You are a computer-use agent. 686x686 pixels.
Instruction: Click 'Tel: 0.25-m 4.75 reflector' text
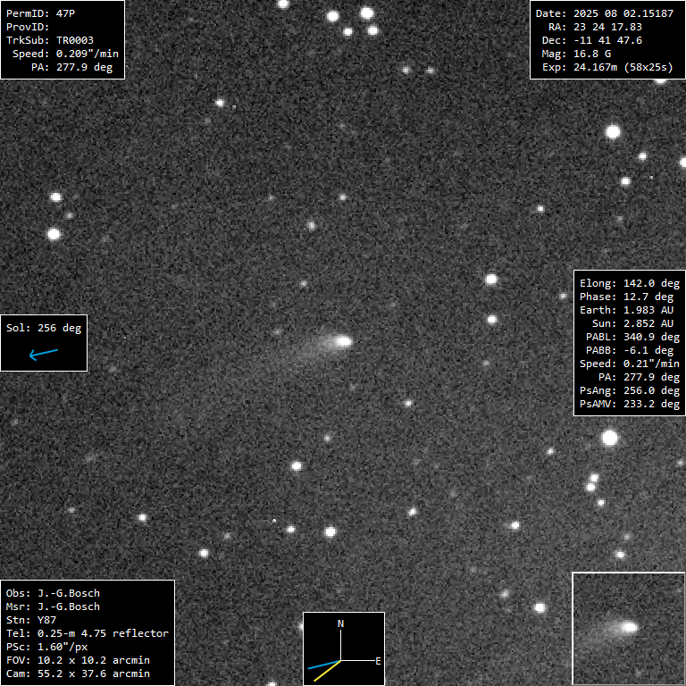tap(87, 633)
